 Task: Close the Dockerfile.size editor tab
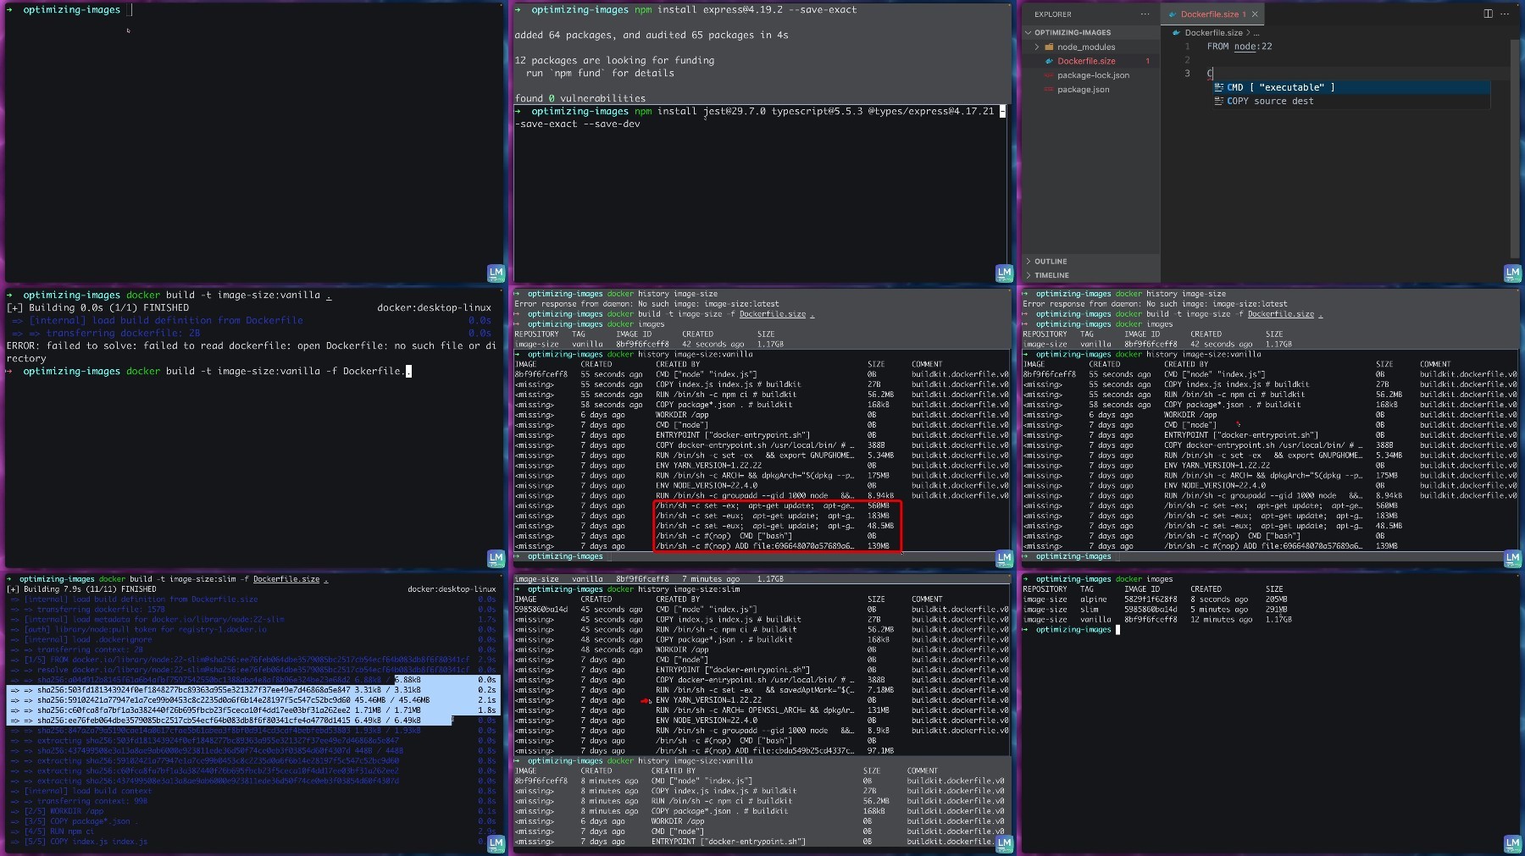pos(1255,14)
